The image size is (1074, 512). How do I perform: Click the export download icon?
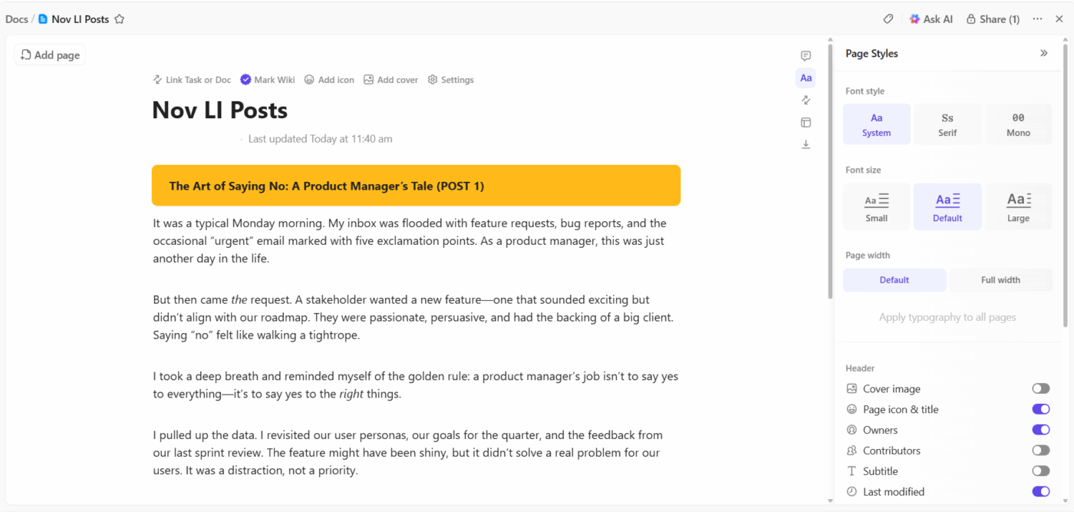[x=805, y=144]
